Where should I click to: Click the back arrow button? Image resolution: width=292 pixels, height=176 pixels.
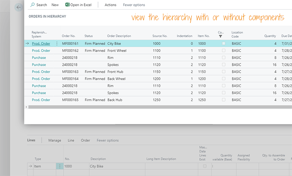pyautogui.click(x=19, y=7)
